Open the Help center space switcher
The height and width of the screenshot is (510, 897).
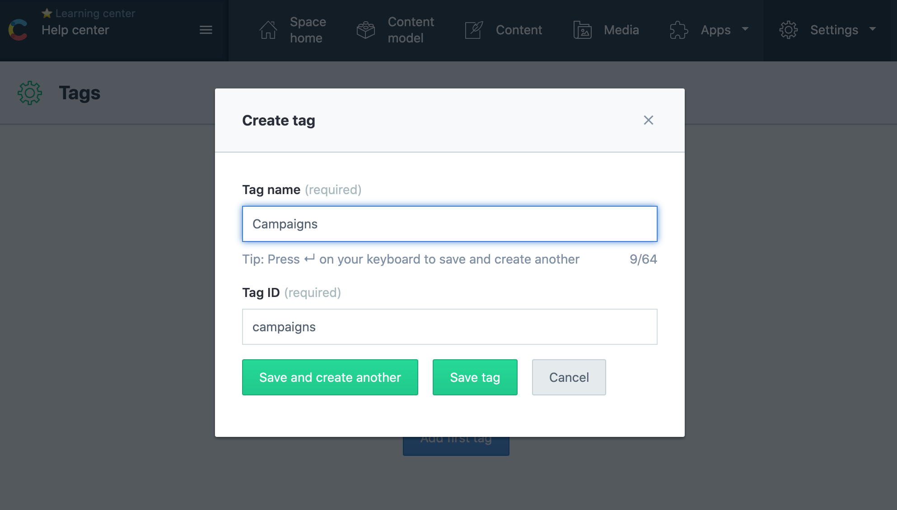75,30
